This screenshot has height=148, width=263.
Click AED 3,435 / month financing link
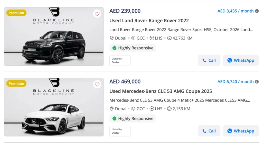[x=236, y=11]
